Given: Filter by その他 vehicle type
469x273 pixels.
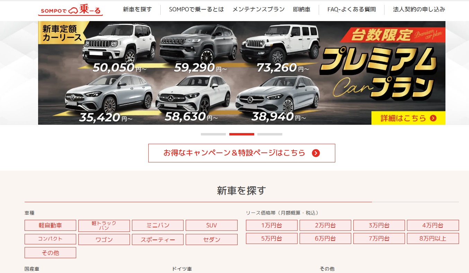Looking at the screenshot, I should [x=50, y=253].
